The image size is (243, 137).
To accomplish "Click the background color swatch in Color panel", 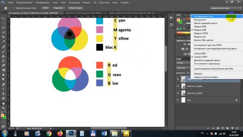I will pyautogui.click(x=181, y=22).
